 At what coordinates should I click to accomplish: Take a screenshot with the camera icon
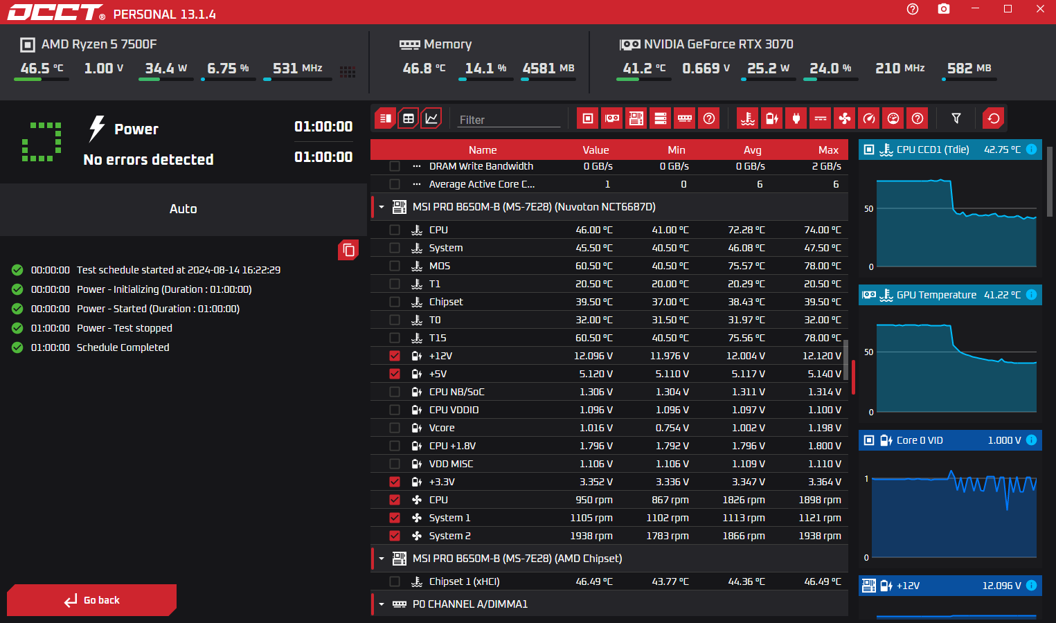[944, 9]
